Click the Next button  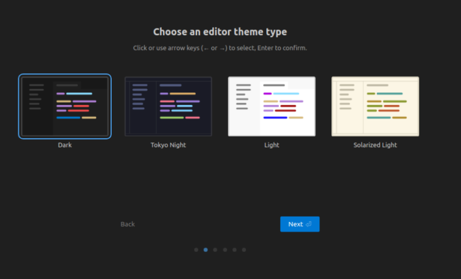click(x=299, y=224)
